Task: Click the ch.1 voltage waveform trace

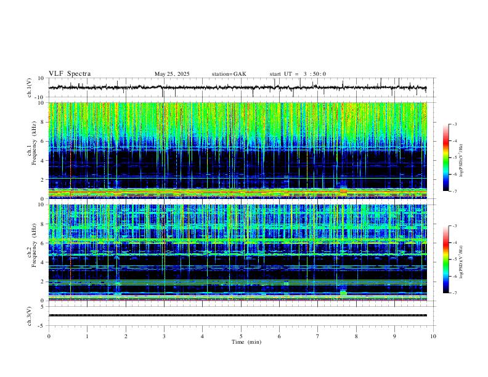Action: coord(237,87)
